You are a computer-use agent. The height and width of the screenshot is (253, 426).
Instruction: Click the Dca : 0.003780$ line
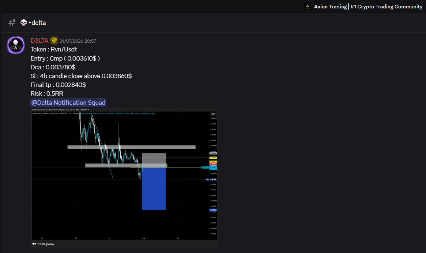coord(53,67)
